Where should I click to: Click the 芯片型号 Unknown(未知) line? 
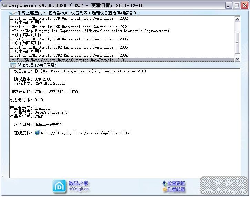[38, 125]
